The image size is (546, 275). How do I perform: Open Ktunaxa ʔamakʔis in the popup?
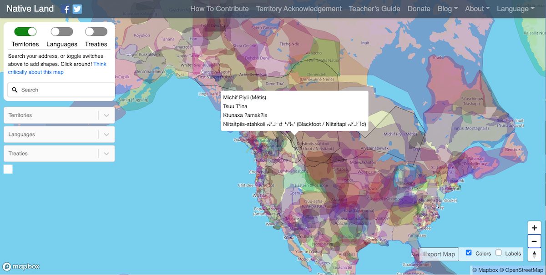(x=245, y=115)
